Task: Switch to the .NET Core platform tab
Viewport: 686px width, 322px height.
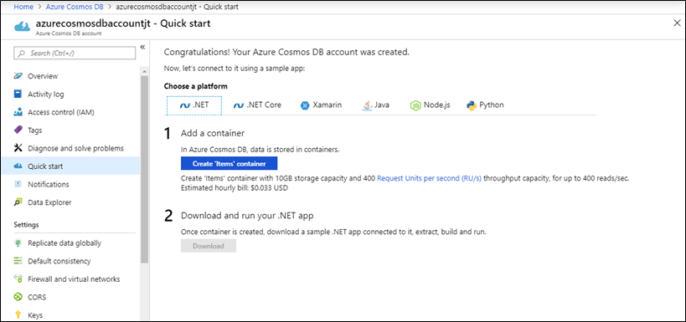Action: [257, 105]
